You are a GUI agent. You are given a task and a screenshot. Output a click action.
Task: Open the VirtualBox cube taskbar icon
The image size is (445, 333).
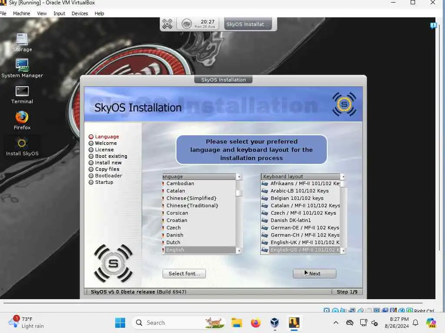point(275,323)
